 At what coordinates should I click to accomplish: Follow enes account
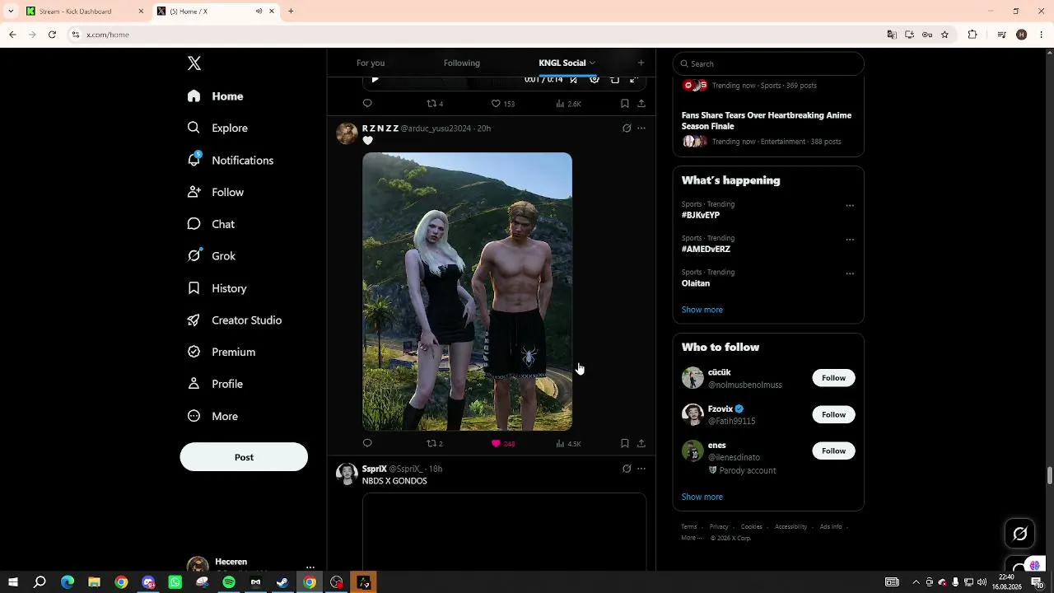pos(833,451)
